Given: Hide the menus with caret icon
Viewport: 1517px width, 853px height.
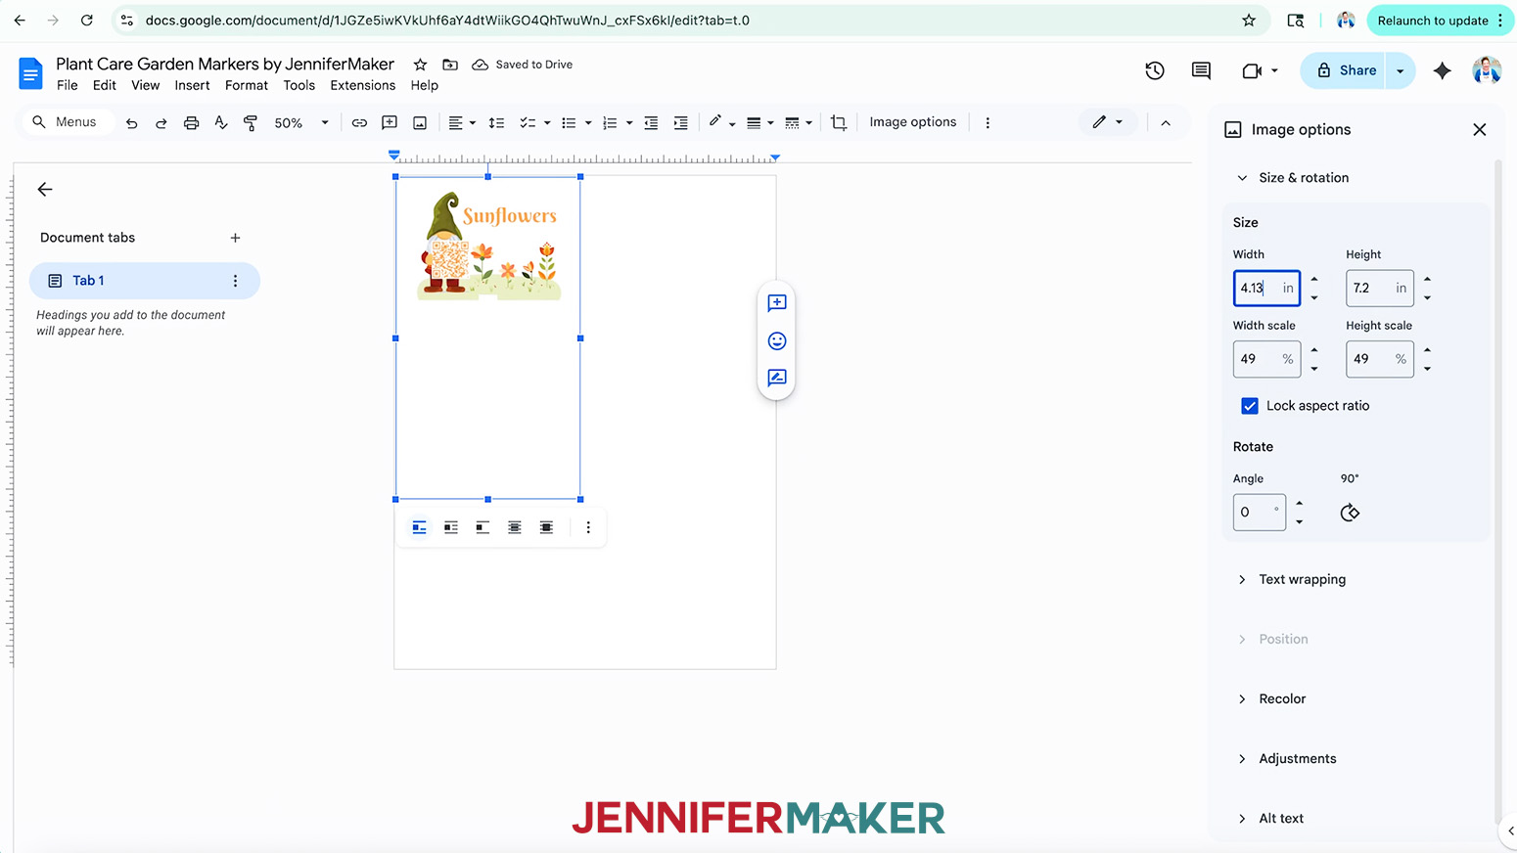Looking at the screenshot, I should (1166, 123).
